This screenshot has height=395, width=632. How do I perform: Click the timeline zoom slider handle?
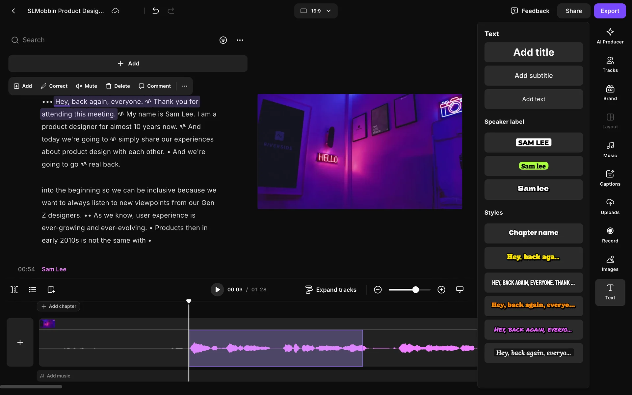tap(415, 290)
